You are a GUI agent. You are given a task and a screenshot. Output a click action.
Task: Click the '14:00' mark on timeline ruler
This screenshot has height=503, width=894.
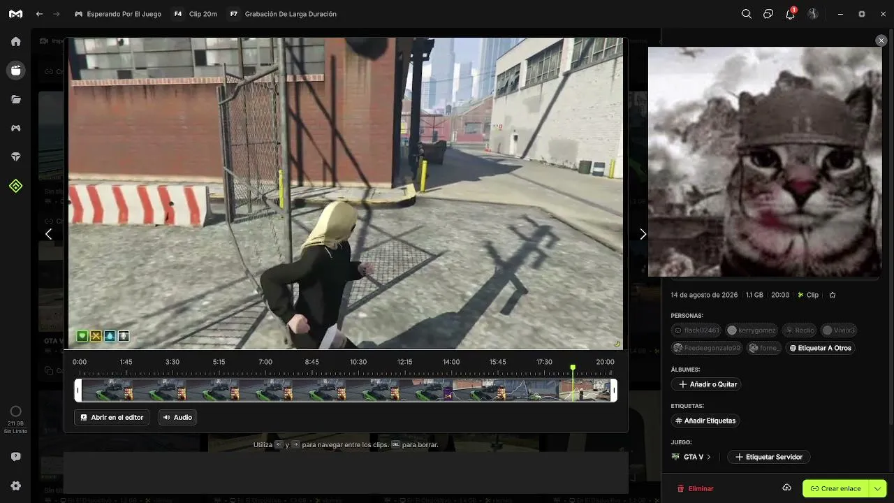[451, 362]
